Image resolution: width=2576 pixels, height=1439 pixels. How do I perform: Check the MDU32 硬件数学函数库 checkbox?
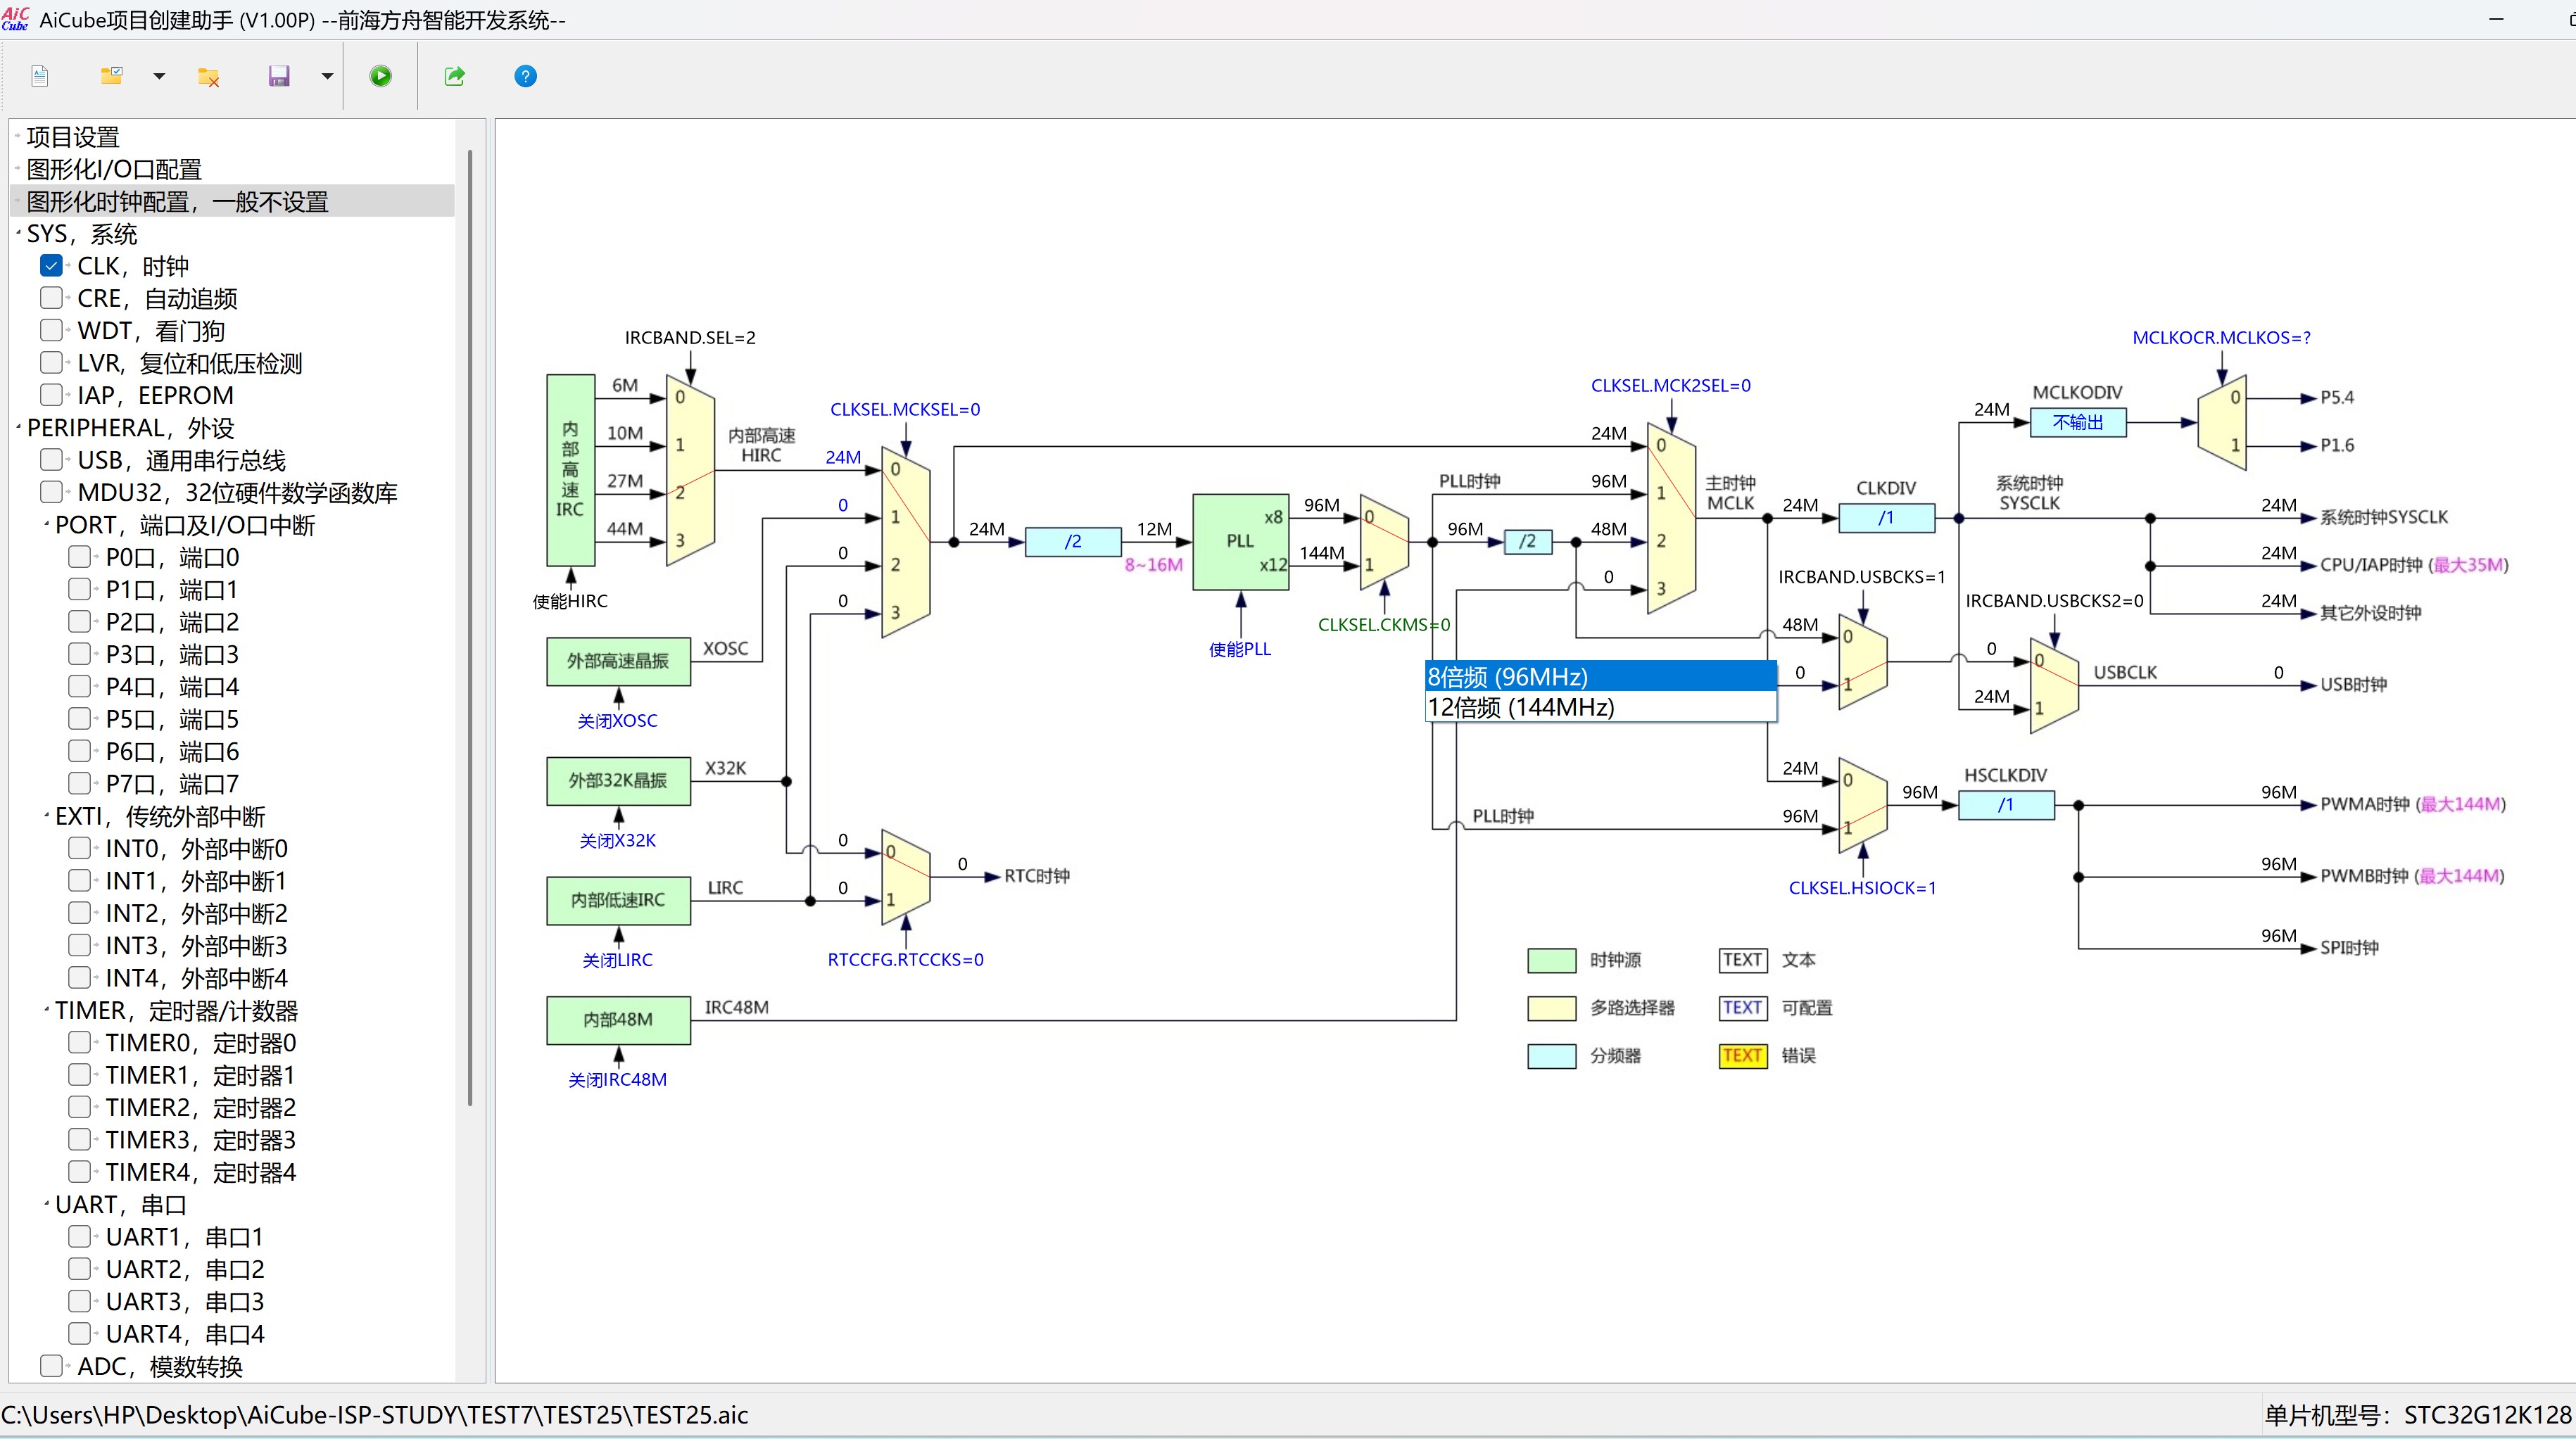pyautogui.click(x=52, y=492)
